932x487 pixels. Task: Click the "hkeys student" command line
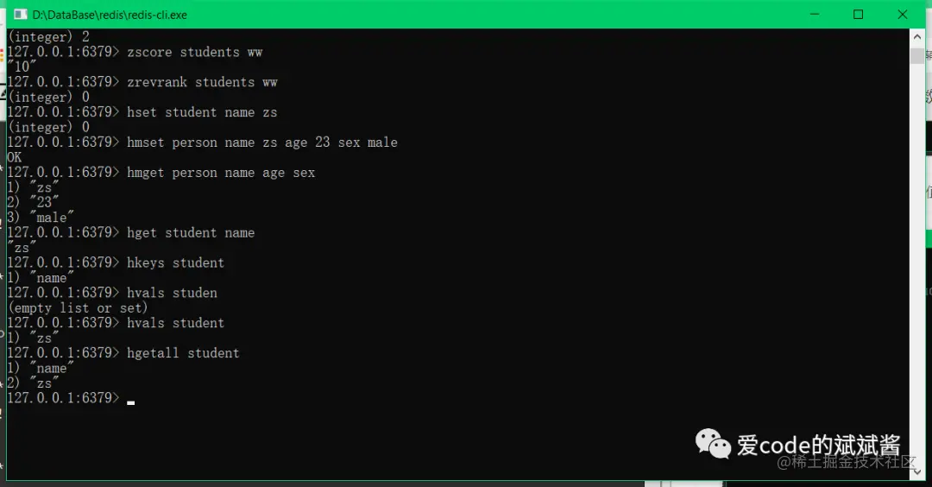tap(116, 262)
